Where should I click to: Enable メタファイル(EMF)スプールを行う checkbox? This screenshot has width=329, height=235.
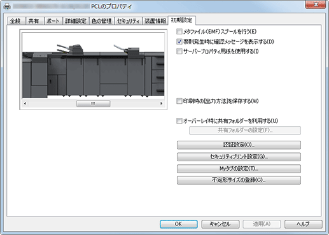[179, 32]
